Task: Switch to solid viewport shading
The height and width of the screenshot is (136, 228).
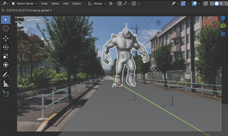Action: (217, 4)
